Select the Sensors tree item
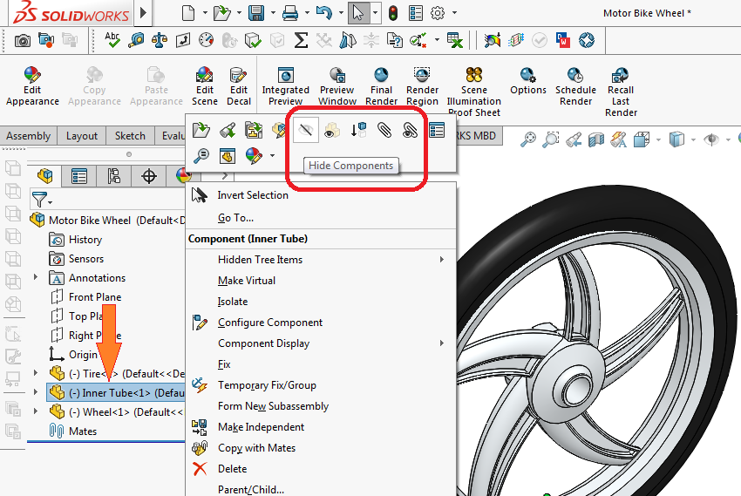 [76, 258]
